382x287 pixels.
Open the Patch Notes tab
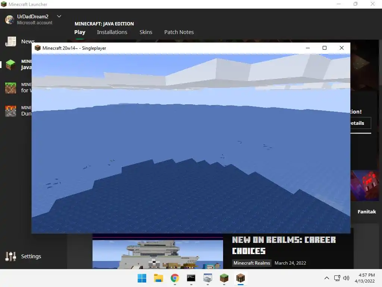coord(179,32)
